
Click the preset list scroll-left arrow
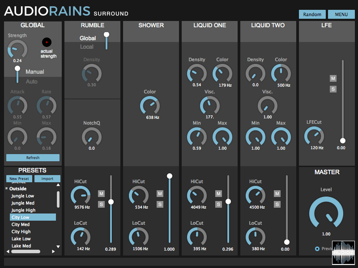(8, 251)
